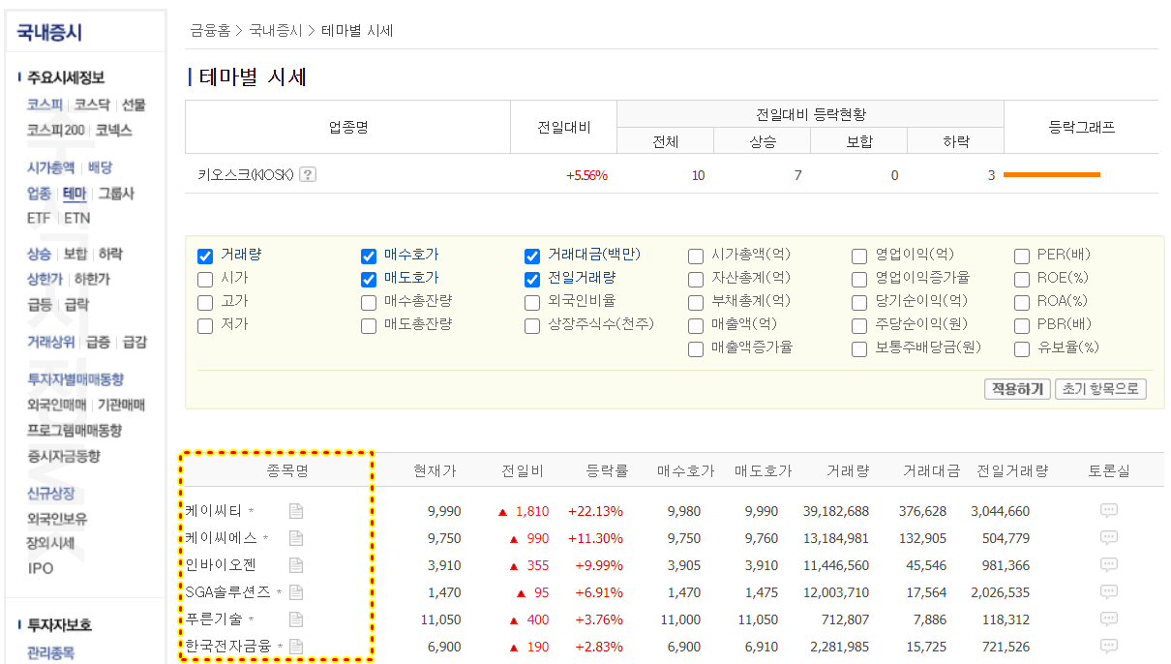Check the 시가 checkbox
This screenshot has height=664, width=1171.
205,280
